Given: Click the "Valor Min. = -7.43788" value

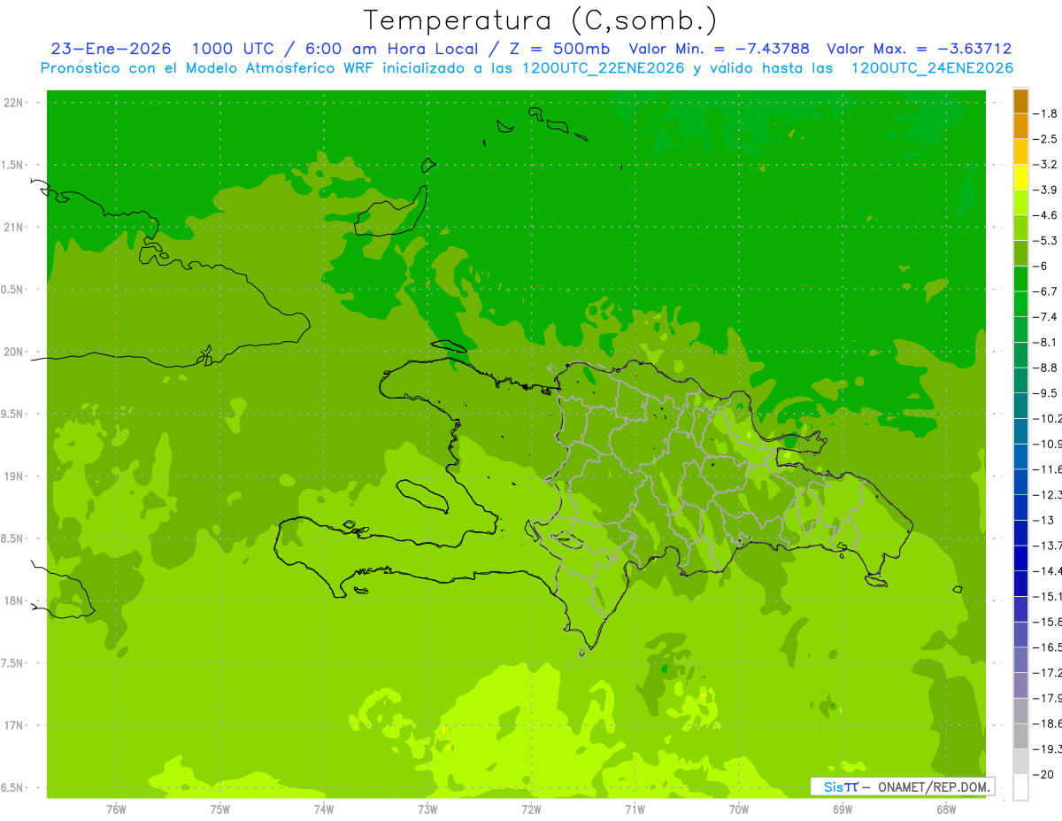Looking at the screenshot, I should point(719,49).
